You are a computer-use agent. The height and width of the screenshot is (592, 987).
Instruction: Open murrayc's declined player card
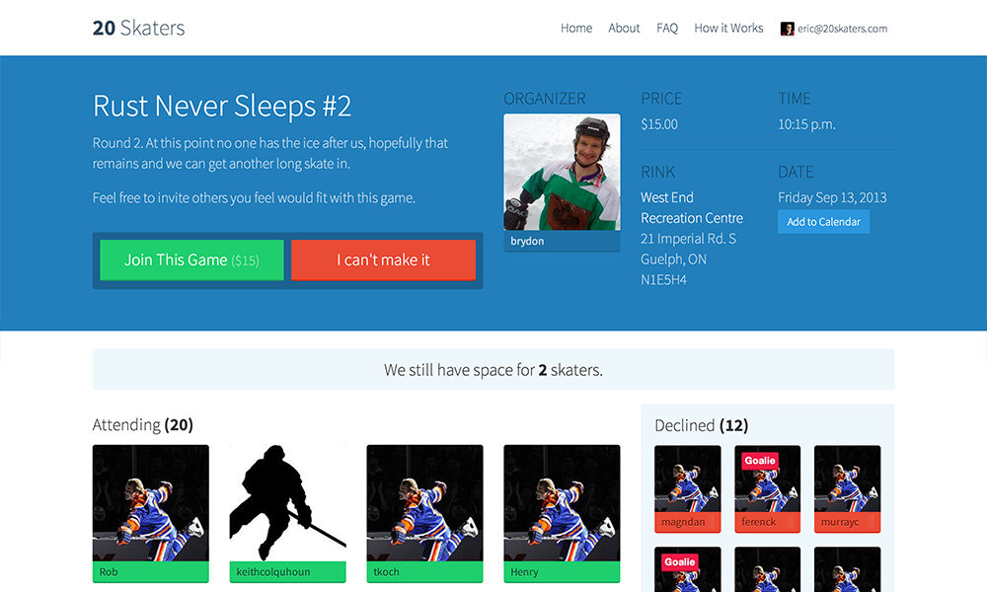point(847,488)
